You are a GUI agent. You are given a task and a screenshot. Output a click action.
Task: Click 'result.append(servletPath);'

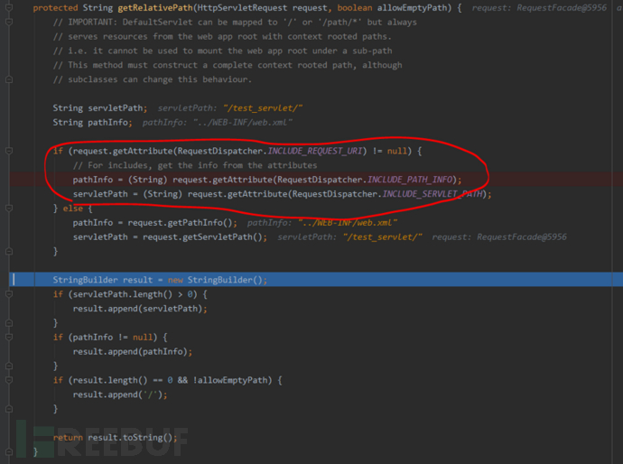[x=140, y=309]
